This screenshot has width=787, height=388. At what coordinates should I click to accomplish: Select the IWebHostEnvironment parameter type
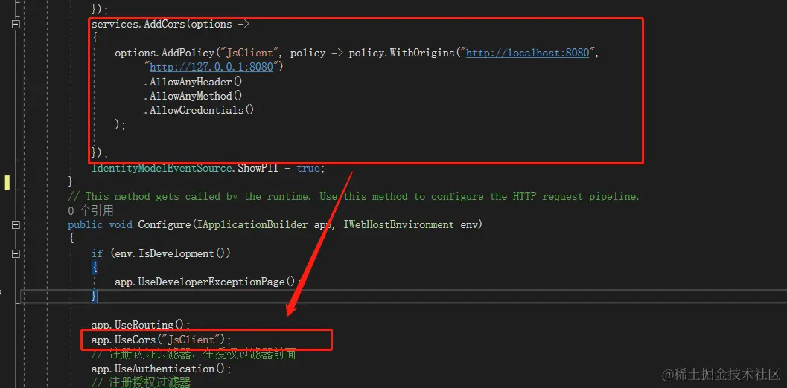(400, 225)
